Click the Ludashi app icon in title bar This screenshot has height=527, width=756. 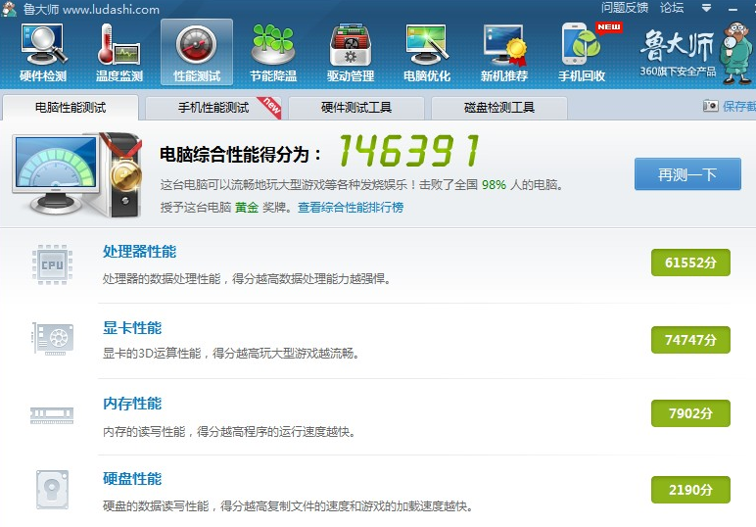tap(9, 9)
